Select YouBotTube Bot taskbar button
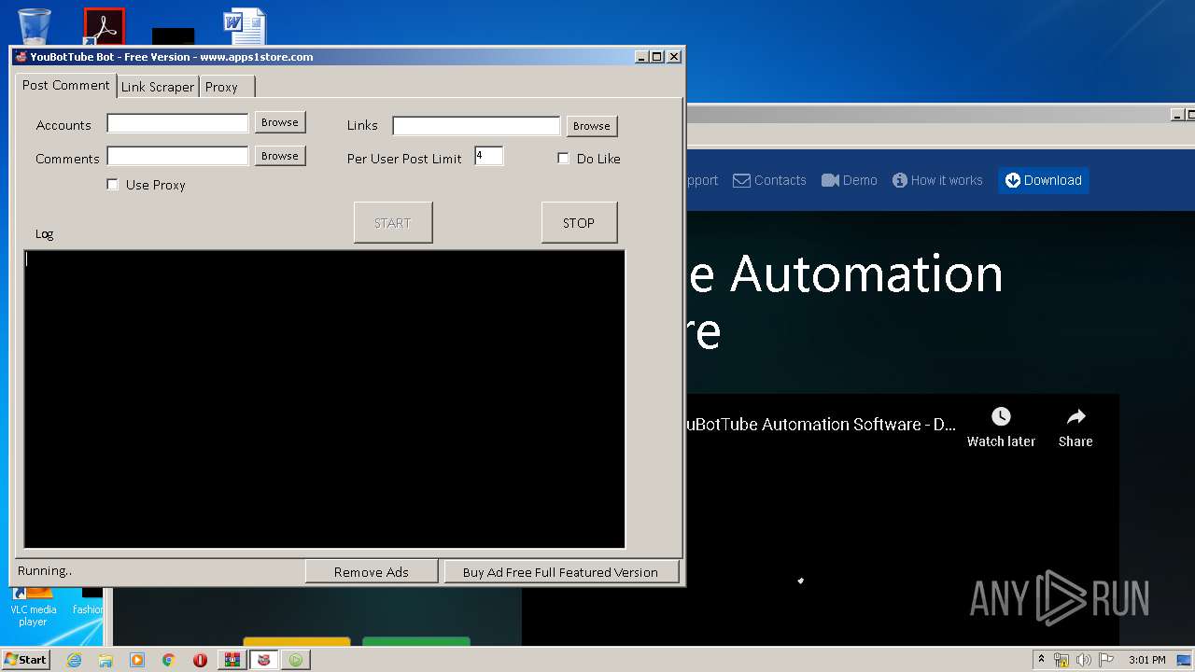The width and height of the screenshot is (1195, 672). click(x=264, y=660)
